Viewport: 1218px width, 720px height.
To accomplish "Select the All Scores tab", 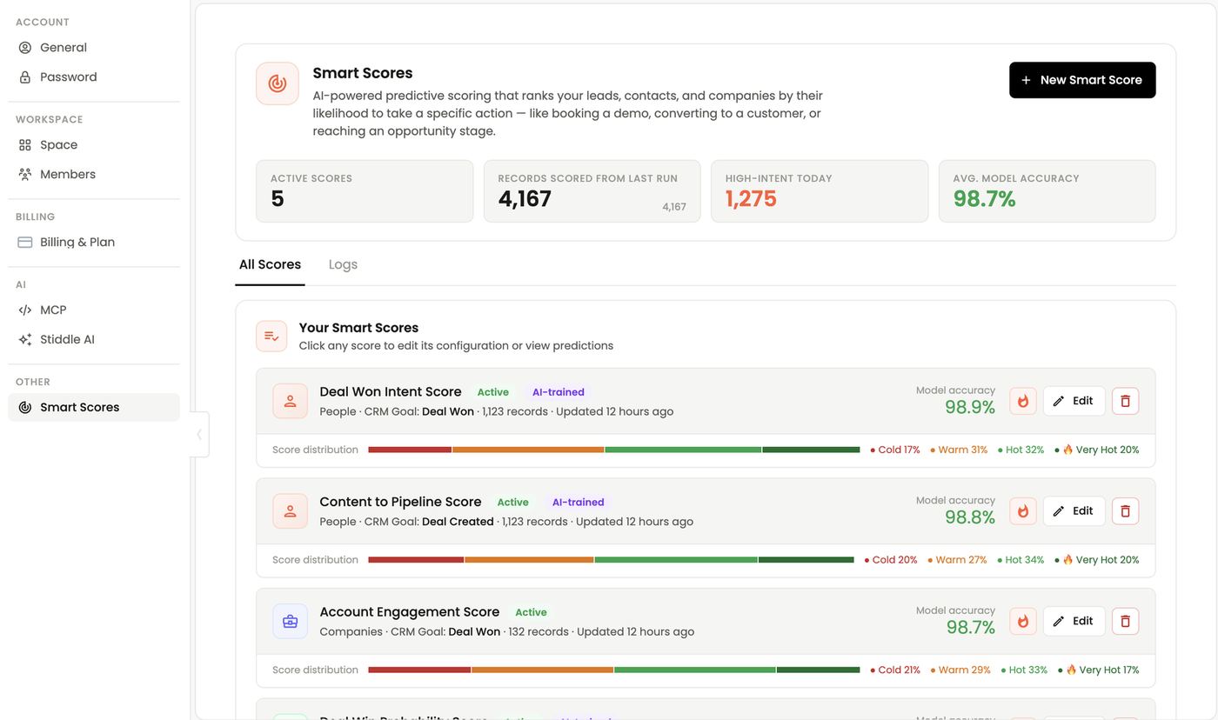I will click(270, 264).
